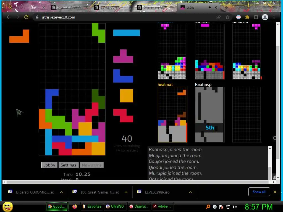Click 'Raohasp joined the room.' chat message
Screen dimensions: 283x212
coord(175,149)
